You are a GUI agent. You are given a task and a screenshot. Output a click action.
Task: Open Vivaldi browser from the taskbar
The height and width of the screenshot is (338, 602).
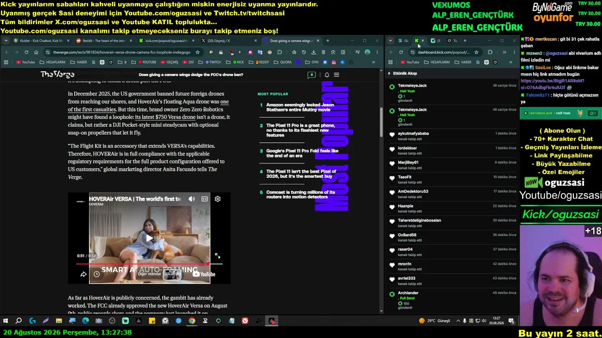[245, 321]
